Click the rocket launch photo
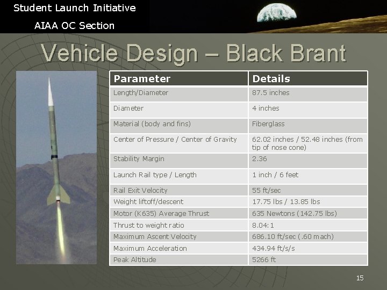Image resolution: width=387 pixels, height=290 pixels. point(56,168)
